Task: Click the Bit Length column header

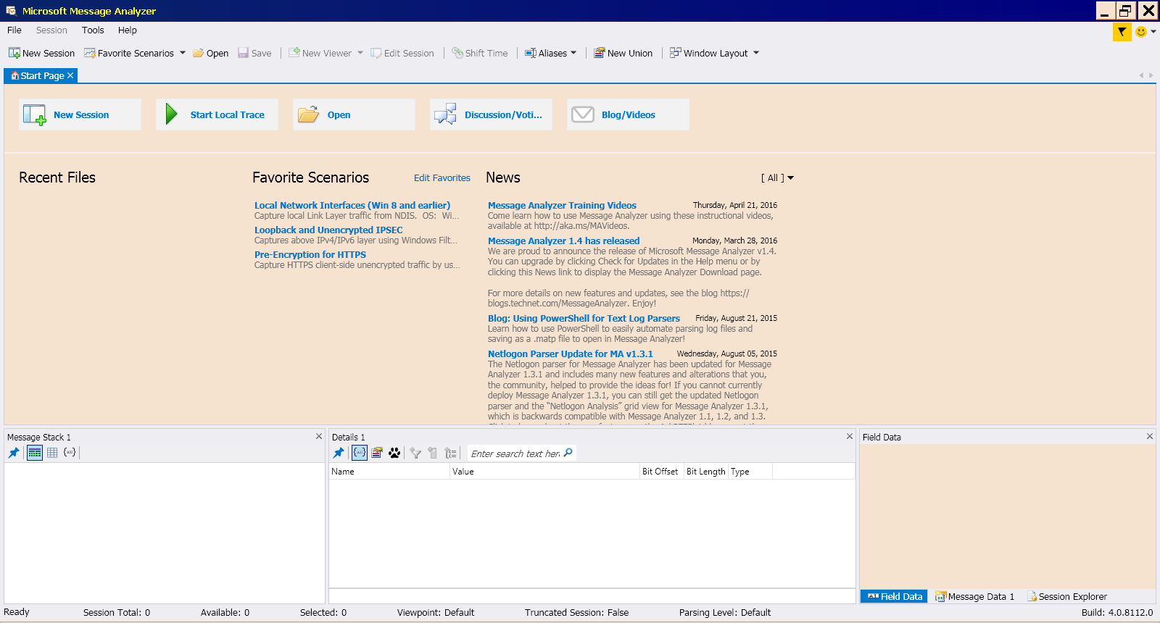Action: click(705, 472)
